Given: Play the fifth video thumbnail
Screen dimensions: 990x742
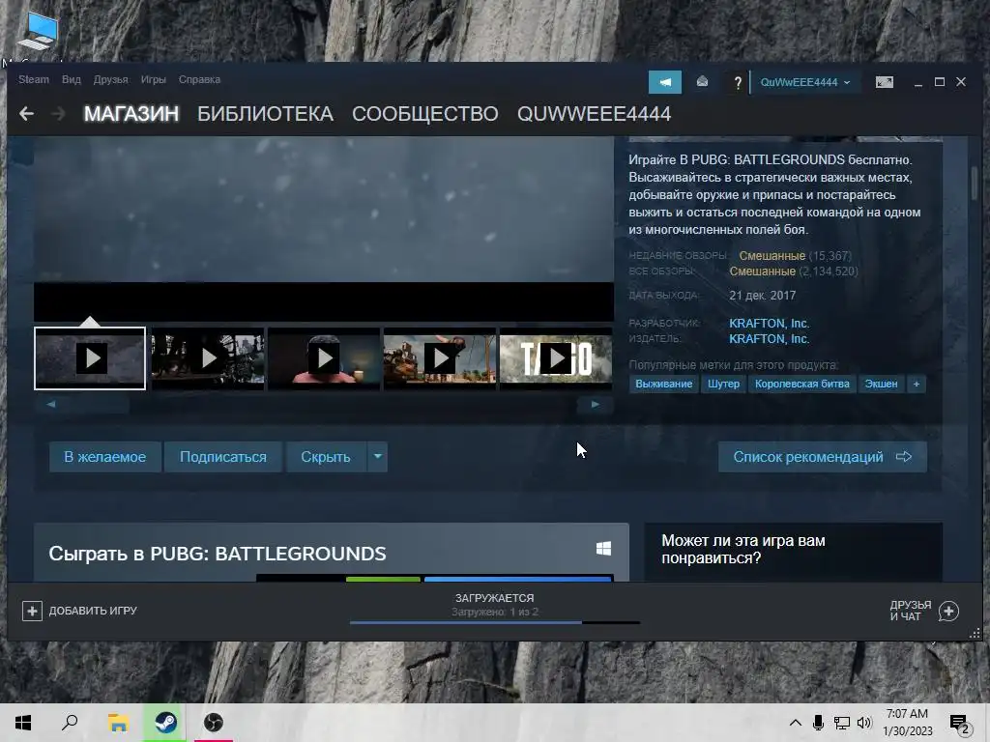Looking at the screenshot, I should coord(556,358).
